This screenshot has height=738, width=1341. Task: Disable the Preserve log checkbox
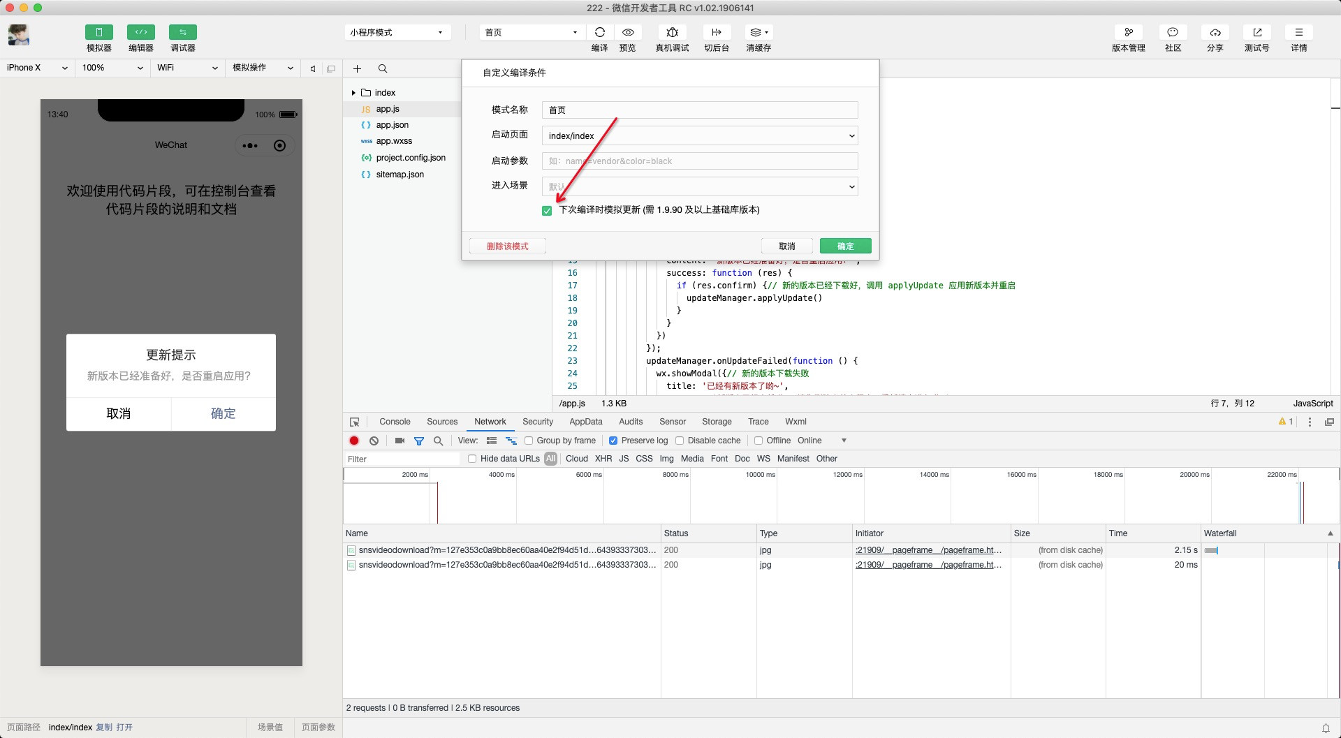[x=613, y=441]
